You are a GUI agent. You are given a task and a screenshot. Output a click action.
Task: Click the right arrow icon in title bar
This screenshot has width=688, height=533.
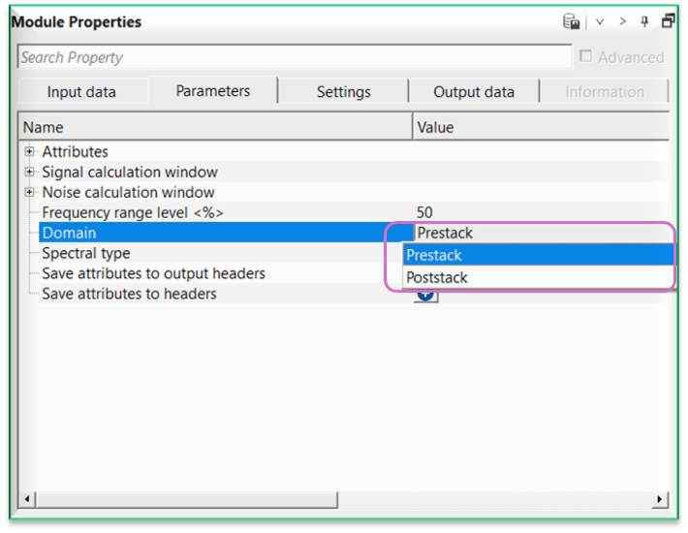622,21
